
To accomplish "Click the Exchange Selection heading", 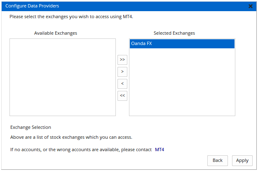I will click(30, 128).
